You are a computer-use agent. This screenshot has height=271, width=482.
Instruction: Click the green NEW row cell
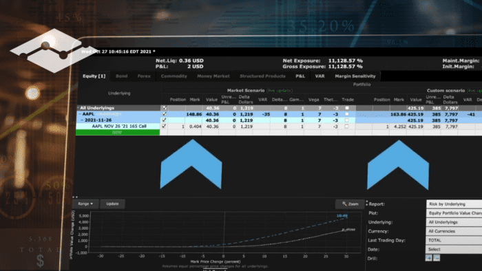coord(118,132)
